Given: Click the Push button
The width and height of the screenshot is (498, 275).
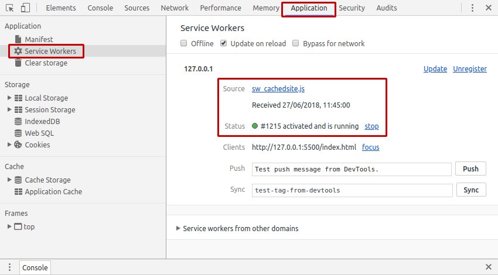Looking at the screenshot, I should point(470,169).
